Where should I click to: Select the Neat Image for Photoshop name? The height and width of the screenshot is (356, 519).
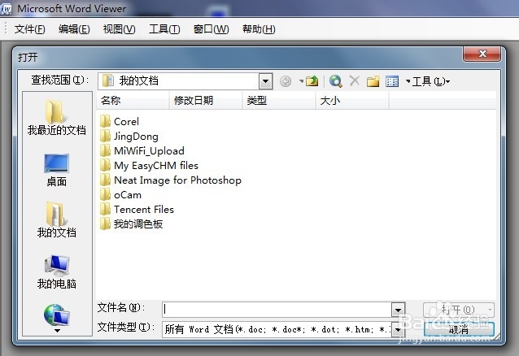177,180
